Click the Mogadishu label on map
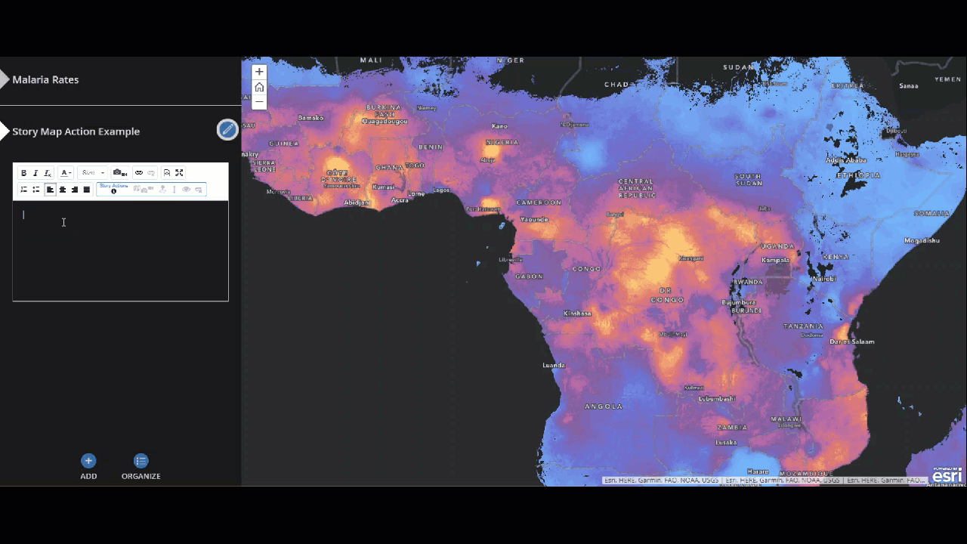Image resolution: width=967 pixels, height=544 pixels. pos(922,241)
